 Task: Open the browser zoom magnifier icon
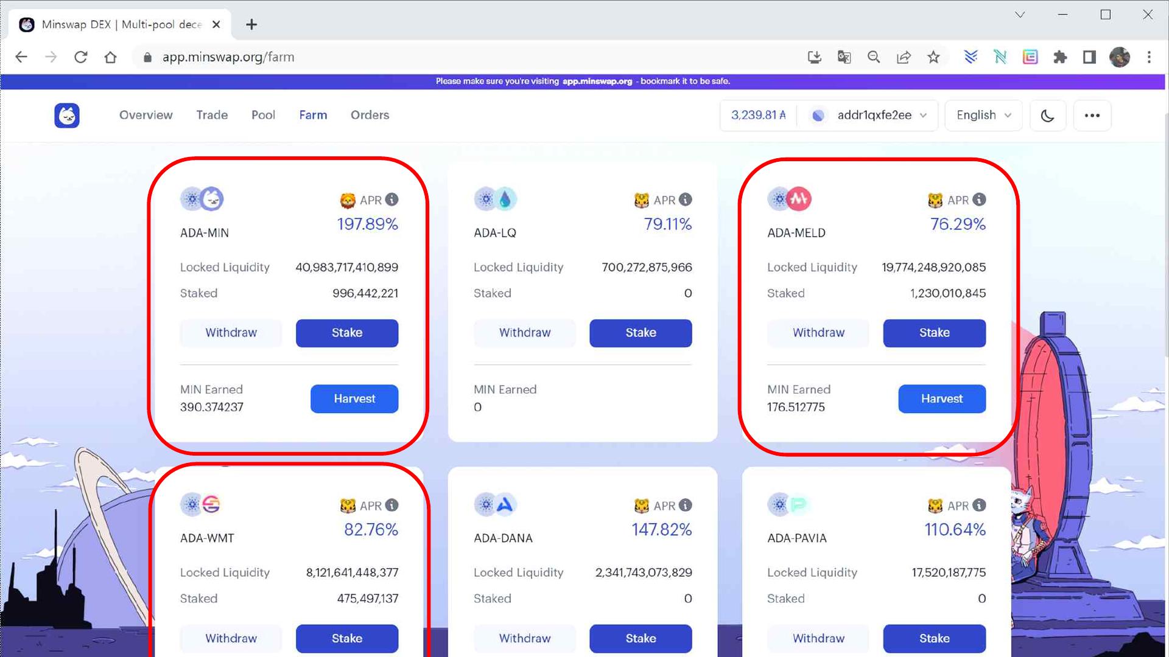tap(874, 57)
